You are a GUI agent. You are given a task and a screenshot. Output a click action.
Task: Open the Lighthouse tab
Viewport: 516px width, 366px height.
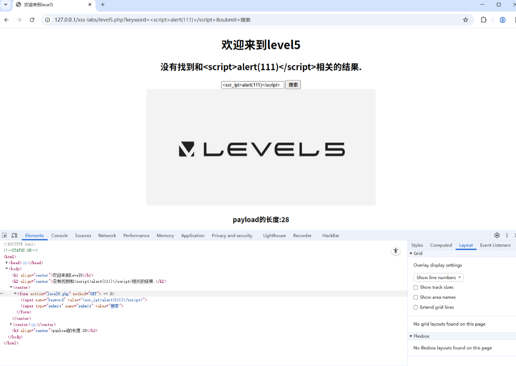[274, 236]
